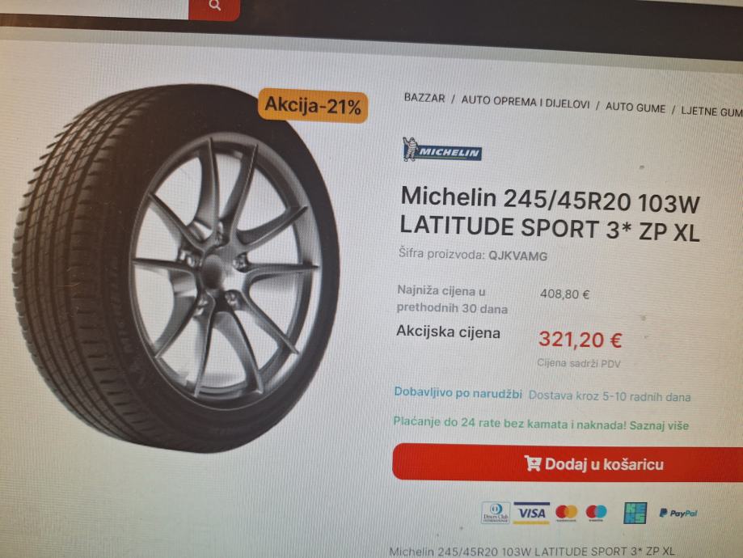The width and height of the screenshot is (743, 558).
Task: Click the Mastercard payment icon
Action: [x=566, y=513]
